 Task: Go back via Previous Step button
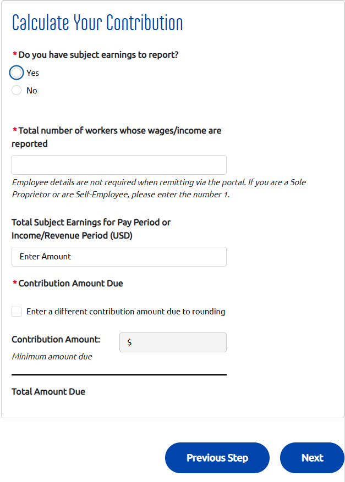coord(217,457)
